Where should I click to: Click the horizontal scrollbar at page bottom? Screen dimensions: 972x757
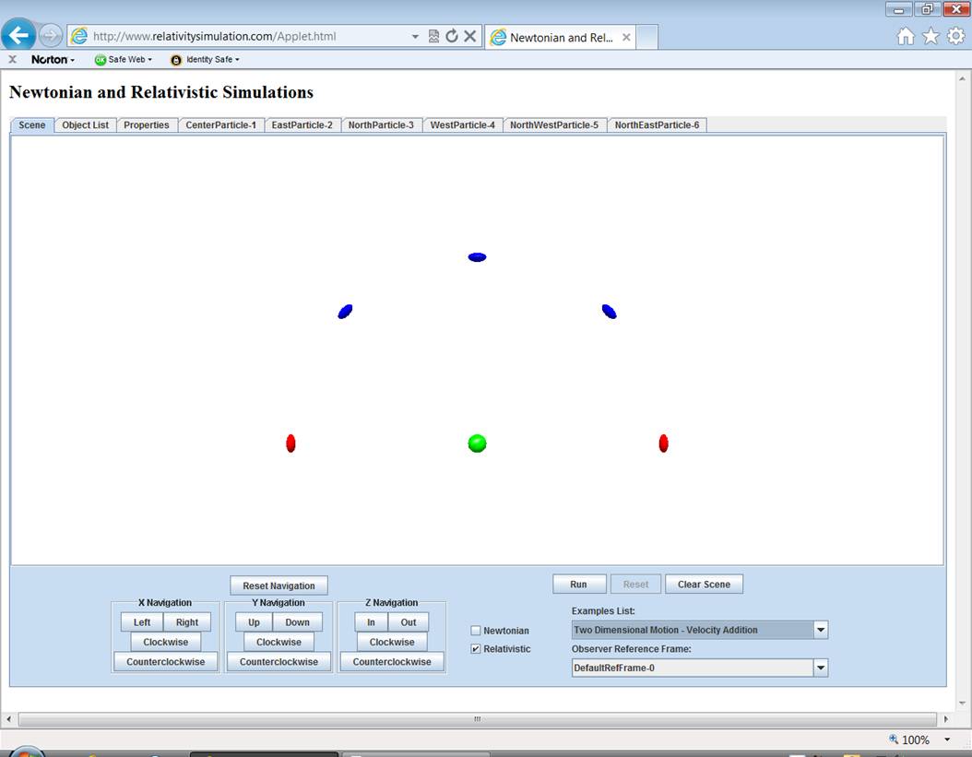pyautogui.click(x=477, y=719)
